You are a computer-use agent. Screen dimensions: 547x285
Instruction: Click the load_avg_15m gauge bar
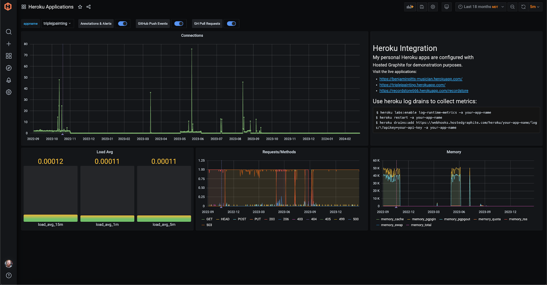[51, 194]
